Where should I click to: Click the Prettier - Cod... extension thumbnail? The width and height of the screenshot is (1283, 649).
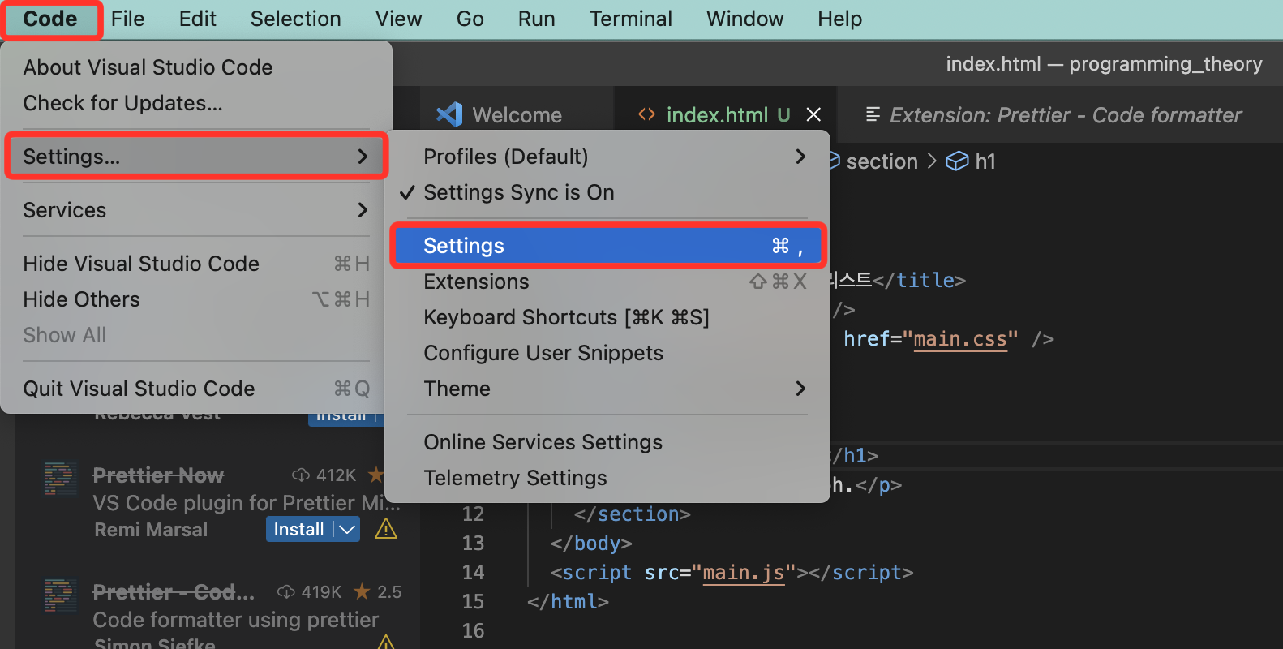click(60, 595)
